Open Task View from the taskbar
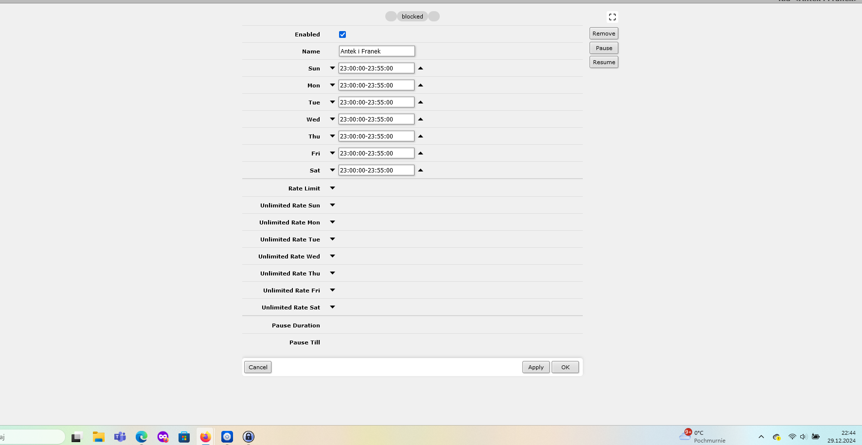 (x=76, y=436)
